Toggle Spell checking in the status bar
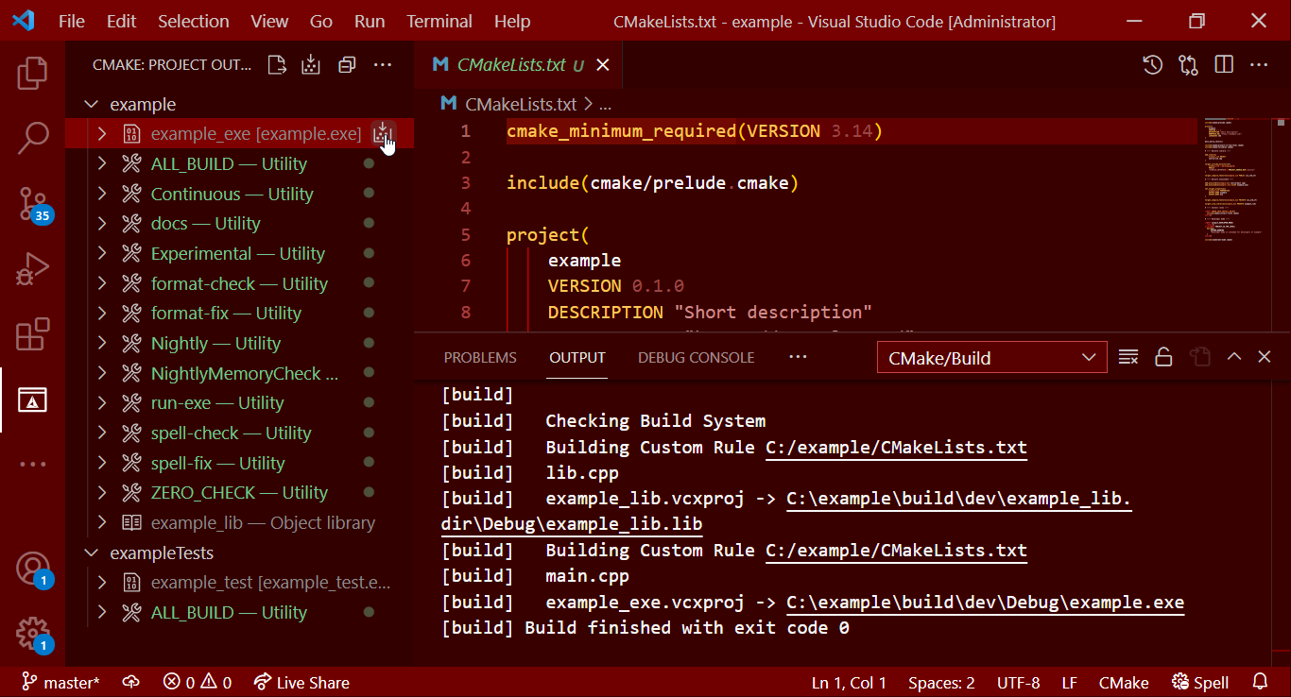The width and height of the screenshot is (1291, 697). 1199,682
